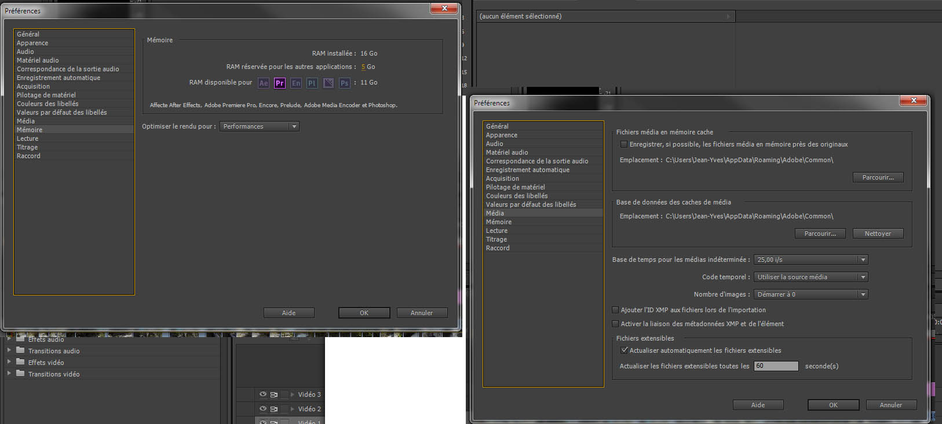This screenshot has height=424, width=942.
Task: Click the Photoshop (Ps) icon
Action: click(345, 83)
